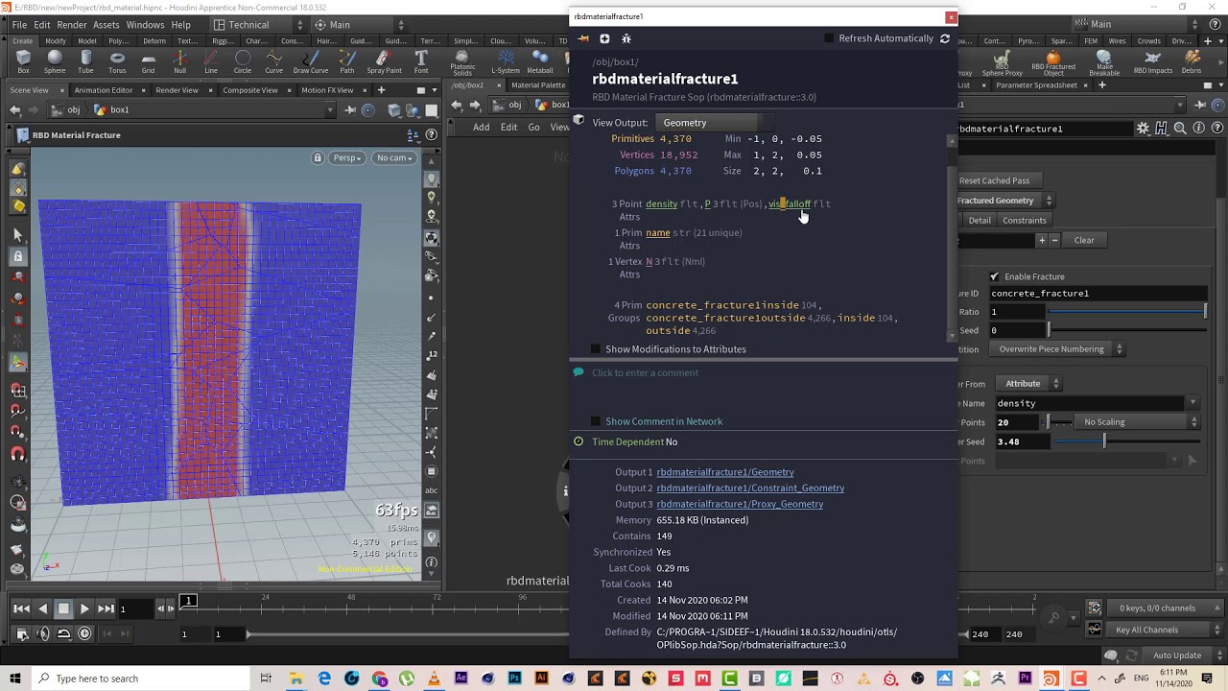Open the File menu
Screen dimensions: 1228x691
pyautogui.click(x=19, y=25)
